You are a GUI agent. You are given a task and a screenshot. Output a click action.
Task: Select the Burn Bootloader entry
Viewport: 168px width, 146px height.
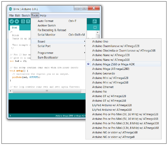coord(59,57)
